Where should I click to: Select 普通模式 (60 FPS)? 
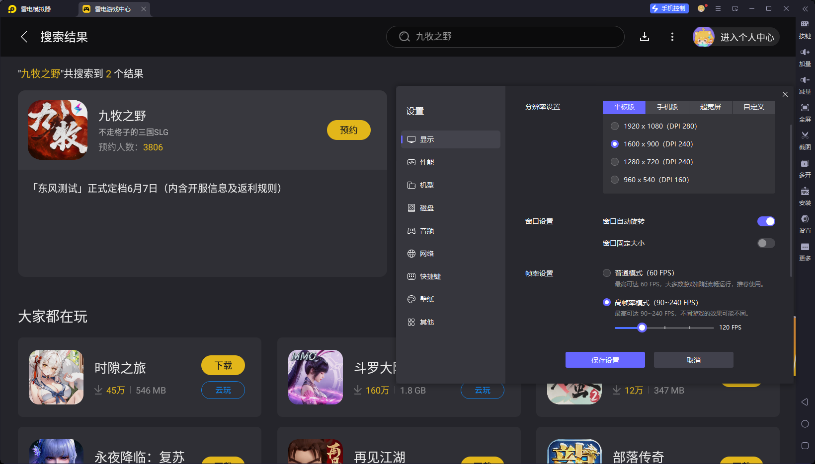tap(607, 273)
